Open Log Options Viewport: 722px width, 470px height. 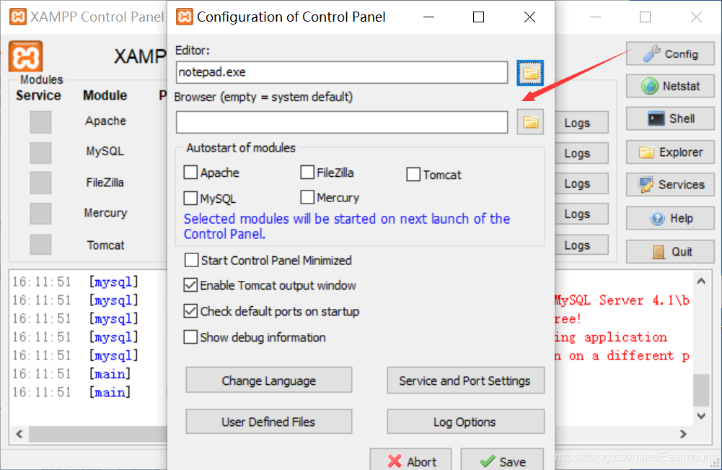(x=465, y=422)
